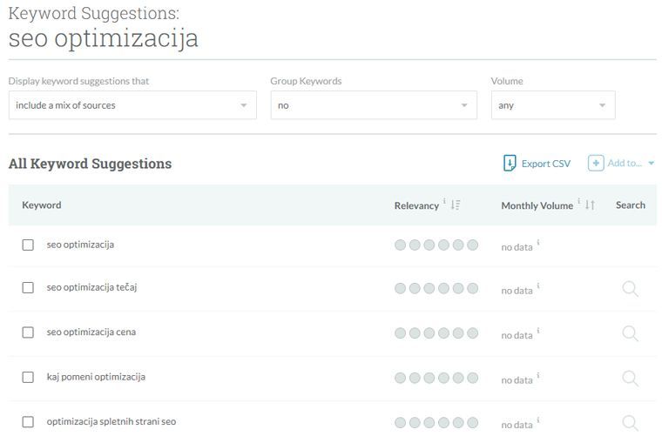The image size is (662, 443).
Task: Click the Monthly Volume column header
Action: pyautogui.click(x=537, y=205)
